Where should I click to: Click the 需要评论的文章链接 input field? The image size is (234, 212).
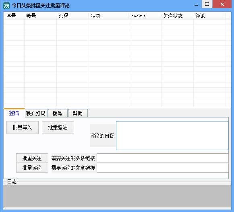click(x=163, y=168)
